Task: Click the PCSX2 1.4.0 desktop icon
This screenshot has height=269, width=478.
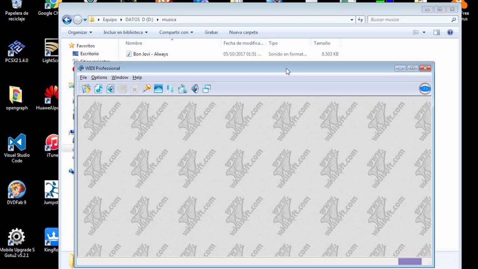Action: (x=16, y=52)
